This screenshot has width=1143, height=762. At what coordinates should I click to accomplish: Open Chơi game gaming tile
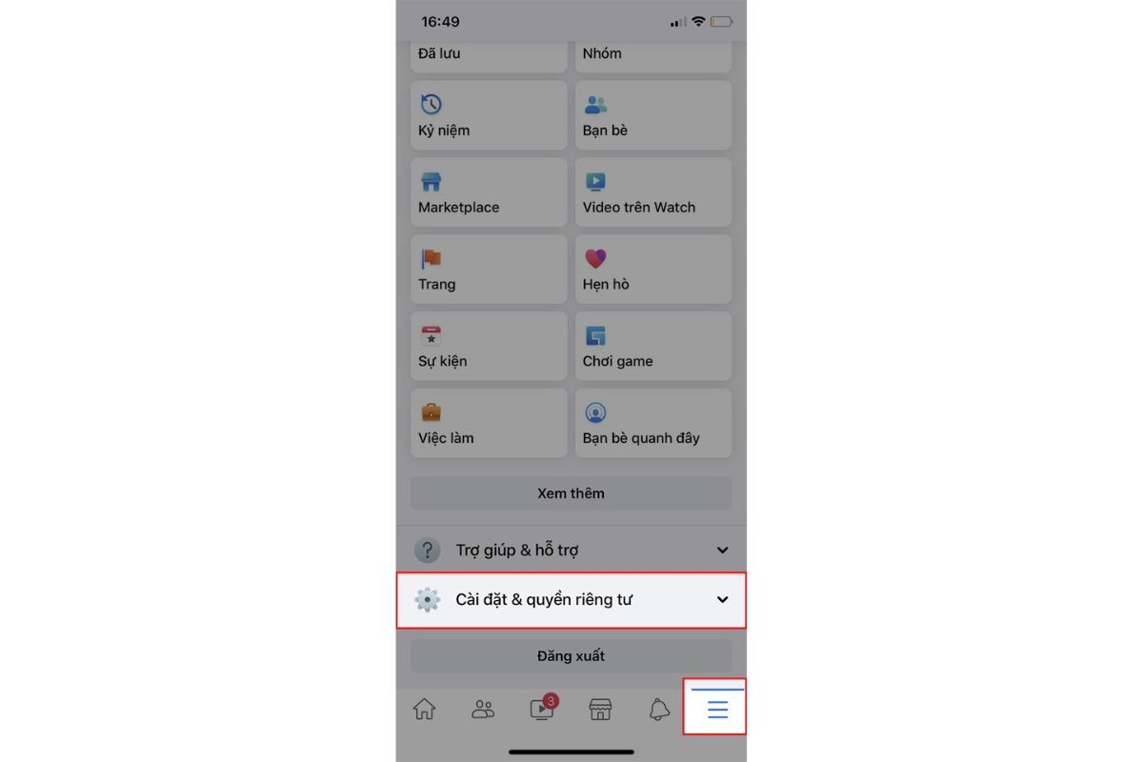(653, 347)
